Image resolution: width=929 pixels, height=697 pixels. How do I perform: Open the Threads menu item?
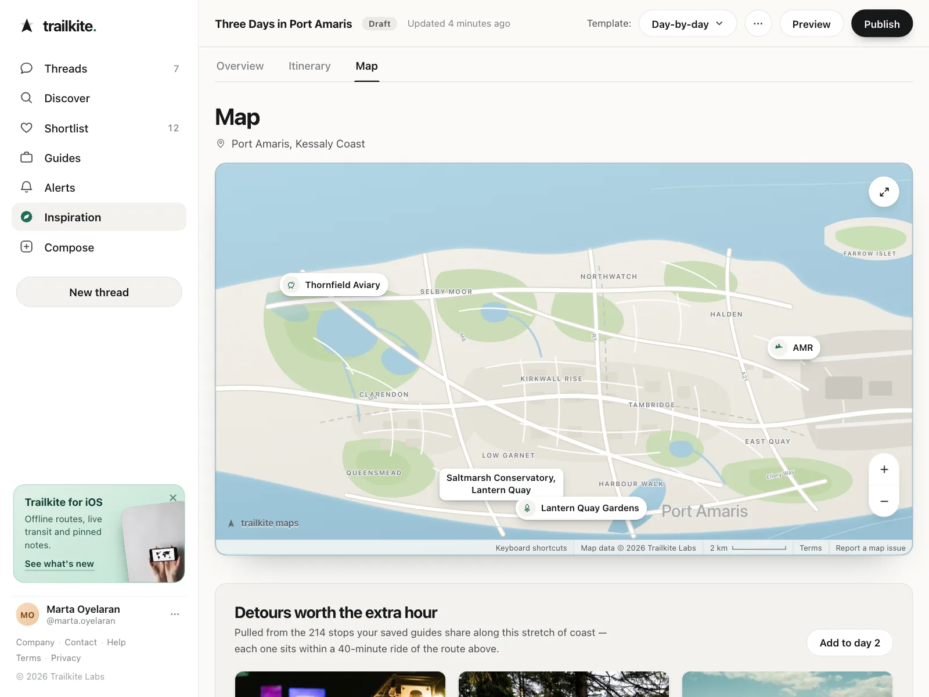(99, 69)
